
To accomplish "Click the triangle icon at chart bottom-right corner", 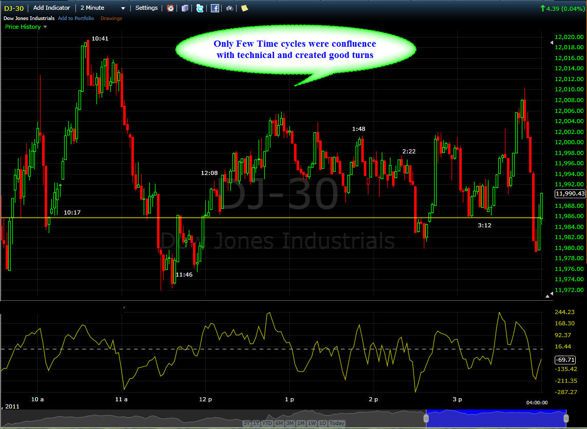I will click(x=547, y=296).
